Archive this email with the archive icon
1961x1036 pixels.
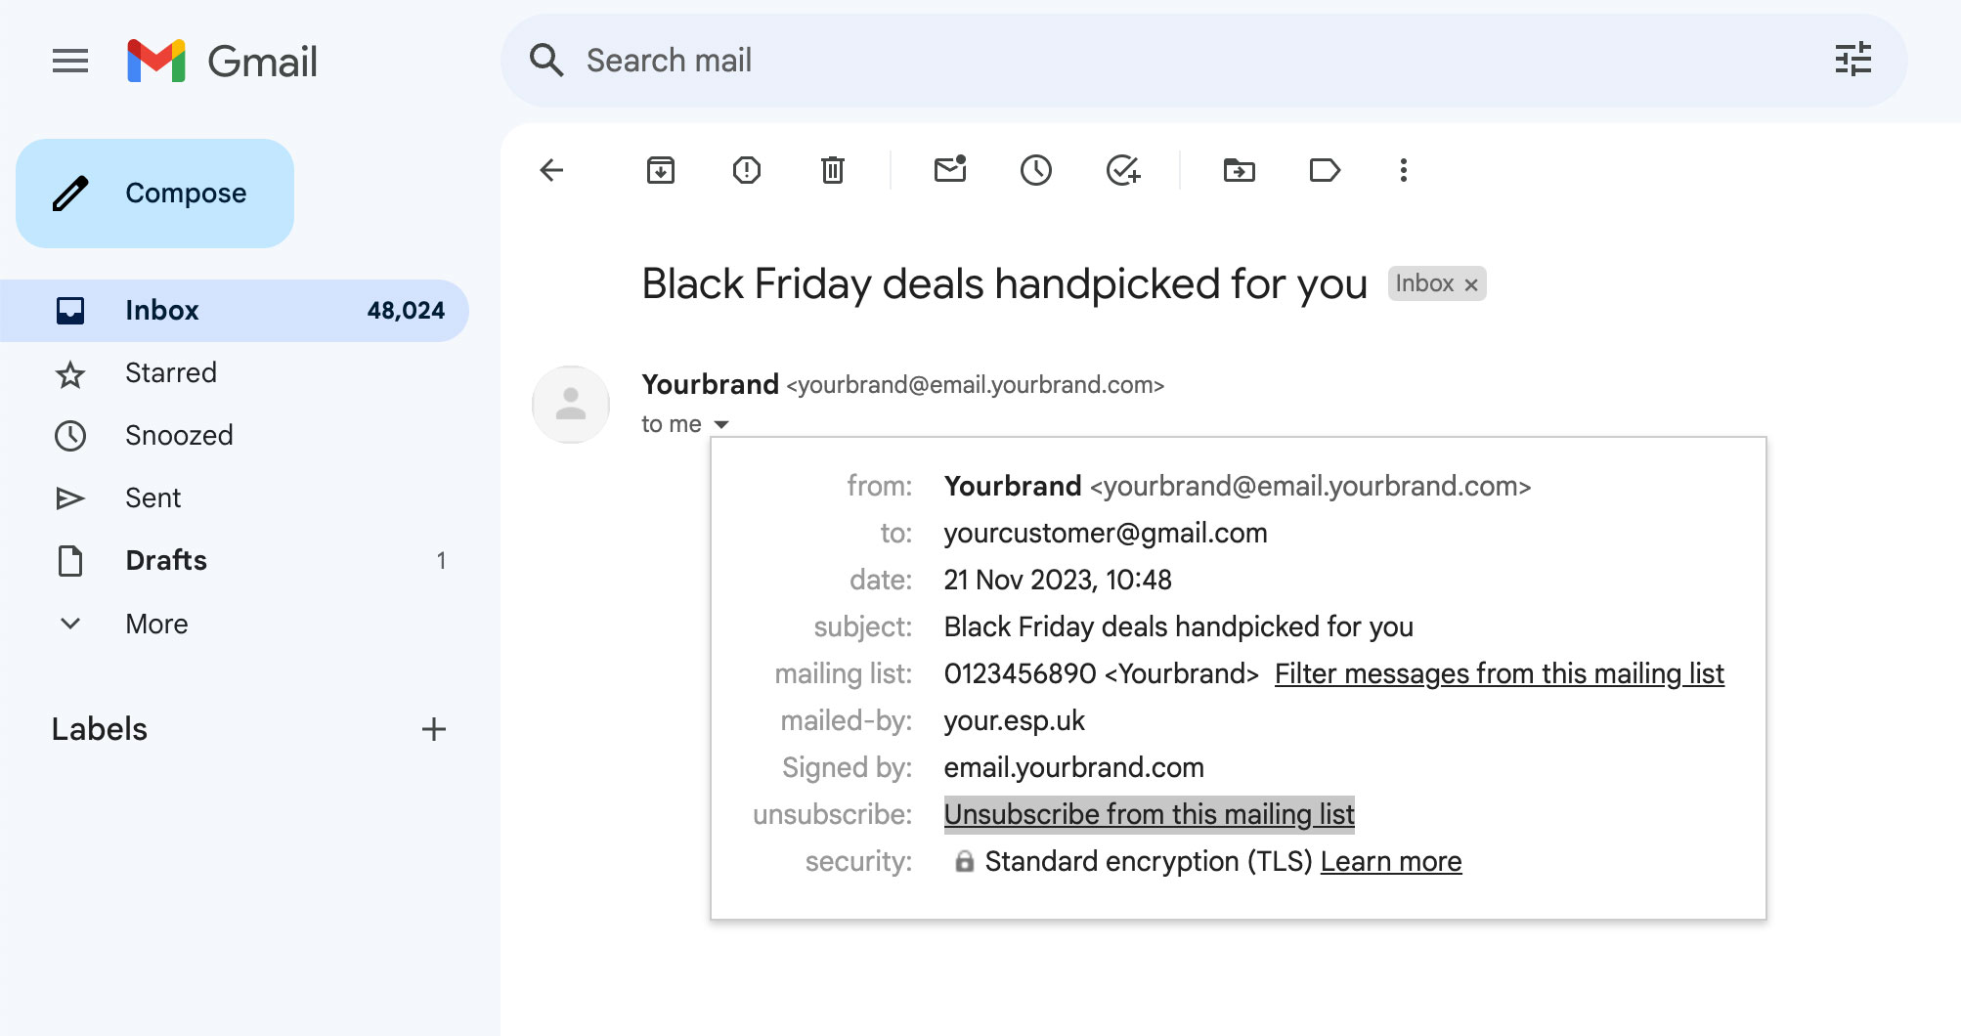(x=661, y=170)
